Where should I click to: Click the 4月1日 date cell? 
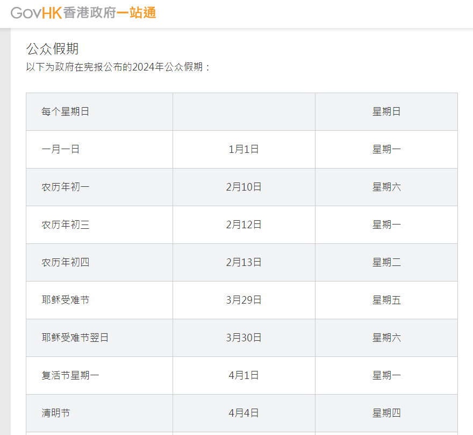coord(243,376)
